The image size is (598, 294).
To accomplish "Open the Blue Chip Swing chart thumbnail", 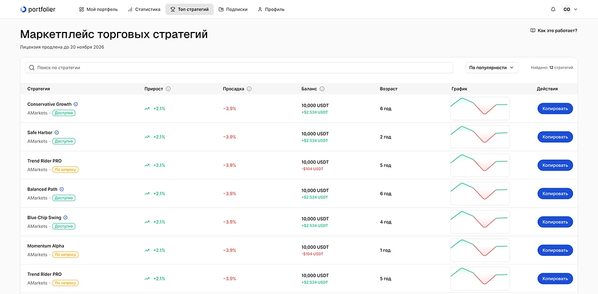I will click(480, 222).
